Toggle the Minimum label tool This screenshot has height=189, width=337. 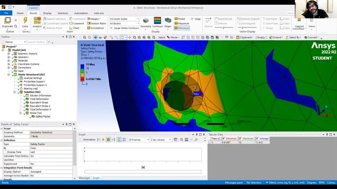182,28
